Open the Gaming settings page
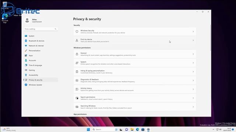236x132 pixels. click(x=41, y=70)
